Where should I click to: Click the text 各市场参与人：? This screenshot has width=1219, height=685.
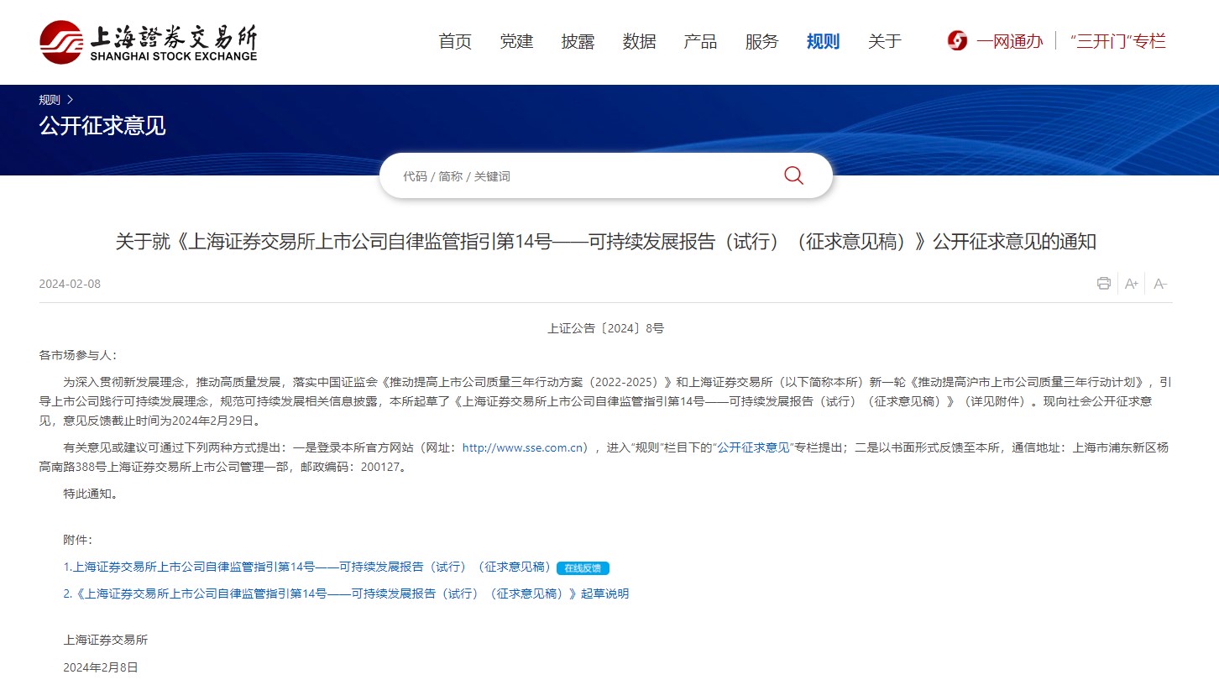click(x=79, y=355)
